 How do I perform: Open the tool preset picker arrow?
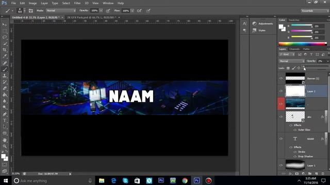tap(12, 11)
